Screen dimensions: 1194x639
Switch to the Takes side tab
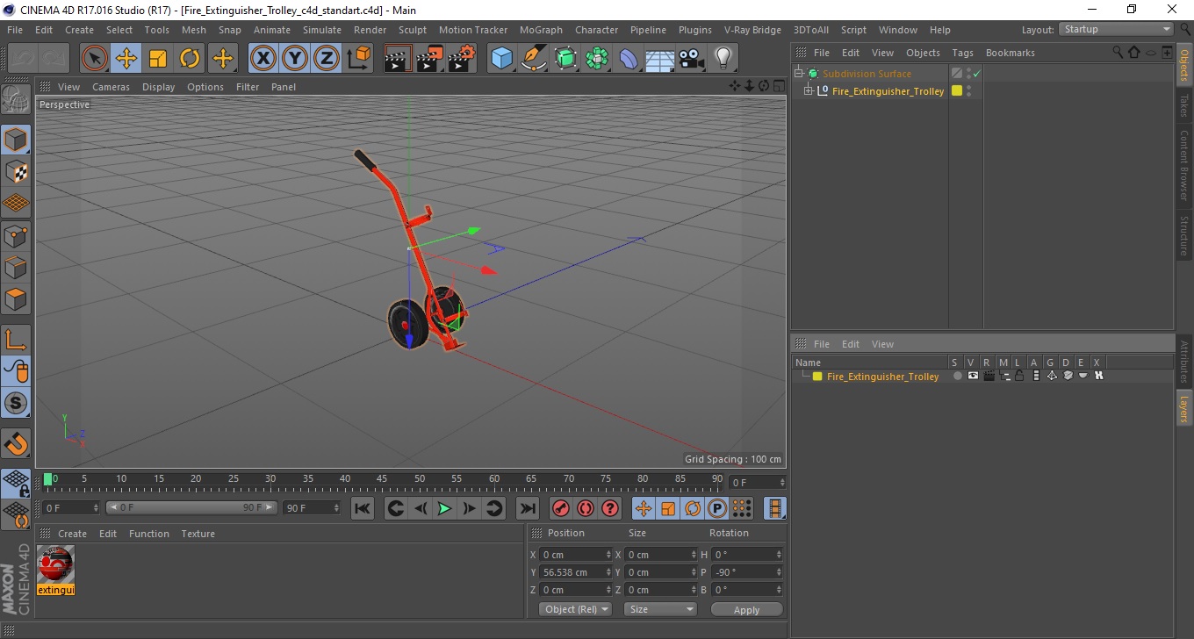(1183, 105)
